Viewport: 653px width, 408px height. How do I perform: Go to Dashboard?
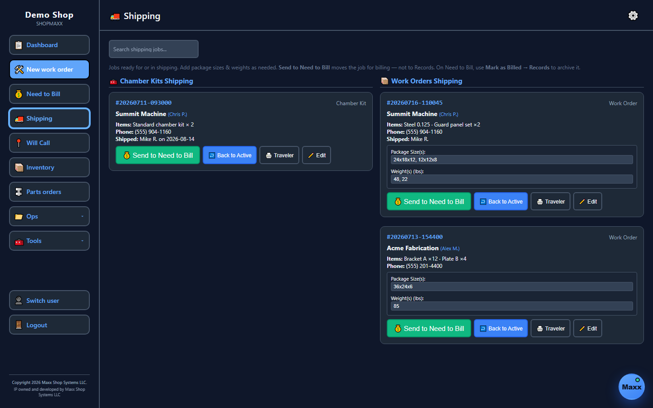tap(49, 45)
